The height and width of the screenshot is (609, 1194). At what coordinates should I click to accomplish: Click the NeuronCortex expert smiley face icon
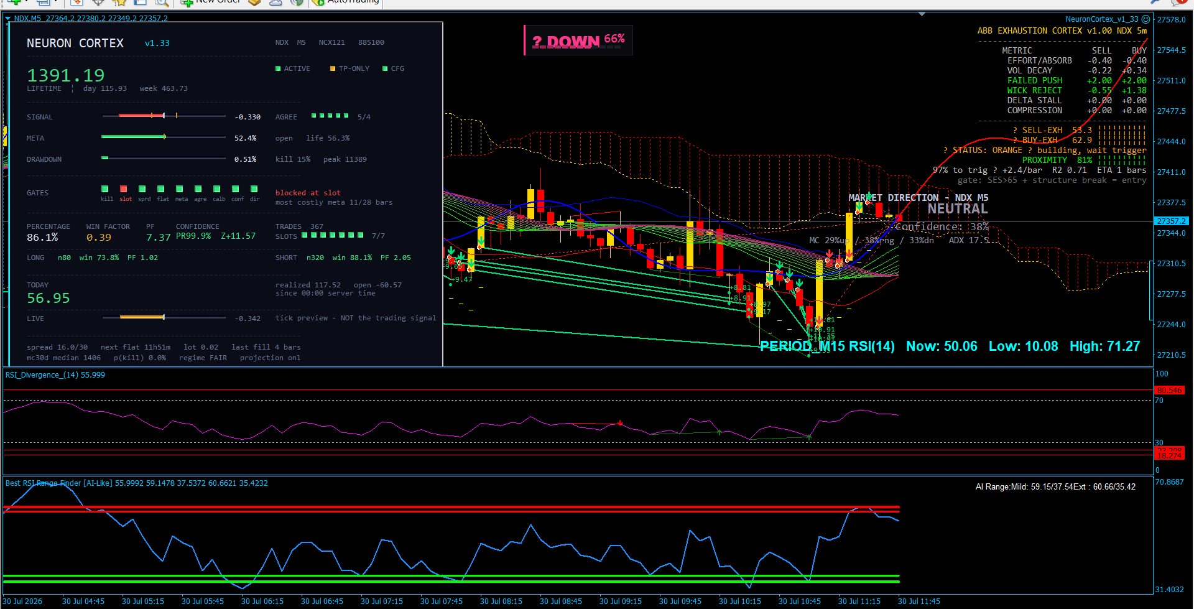(x=1145, y=19)
